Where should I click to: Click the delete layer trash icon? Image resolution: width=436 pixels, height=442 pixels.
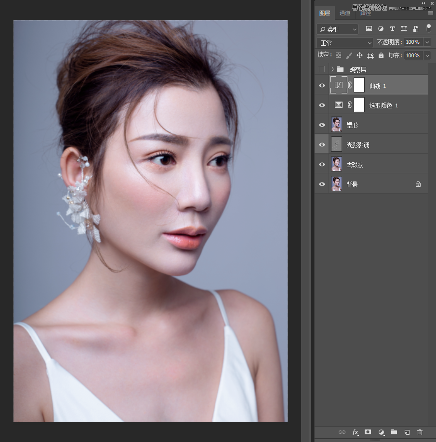pyautogui.click(x=420, y=432)
